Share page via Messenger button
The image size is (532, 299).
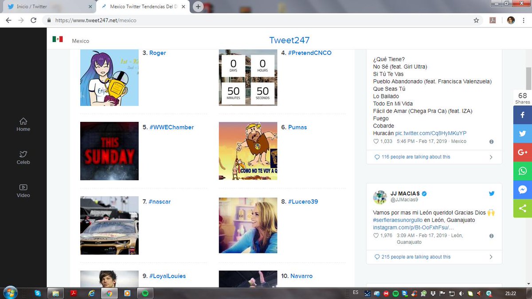click(x=523, y=190)
